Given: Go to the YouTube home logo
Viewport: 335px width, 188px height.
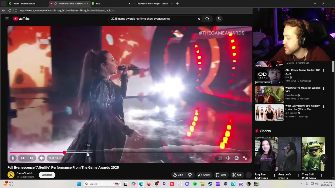Looking at the screenshot, I should coord(21,19).
